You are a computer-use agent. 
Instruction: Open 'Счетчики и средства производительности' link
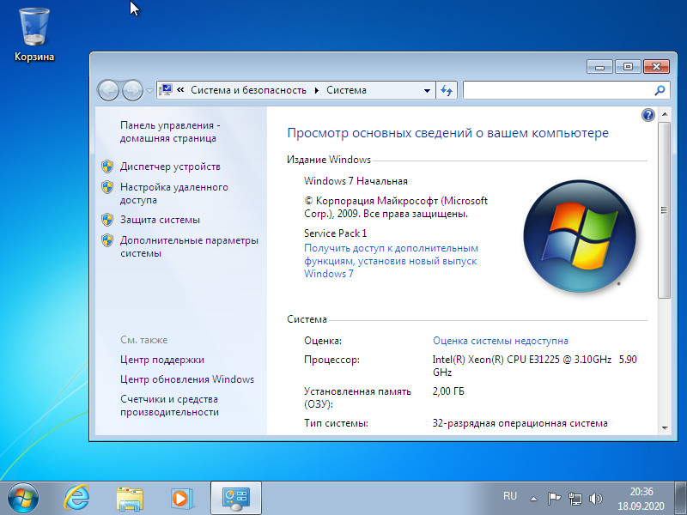pos(169,405)
